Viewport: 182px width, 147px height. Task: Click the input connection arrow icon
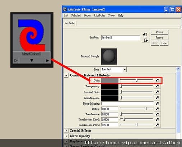click(145, 35)
